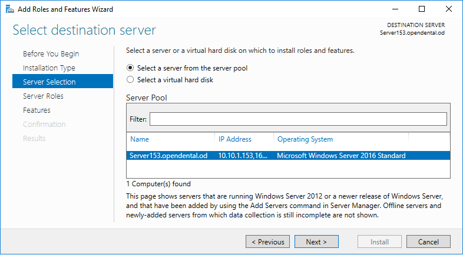This screenshot has height=255, width=463.
Task: Maximize the wizard window
Action: point(422,9)
